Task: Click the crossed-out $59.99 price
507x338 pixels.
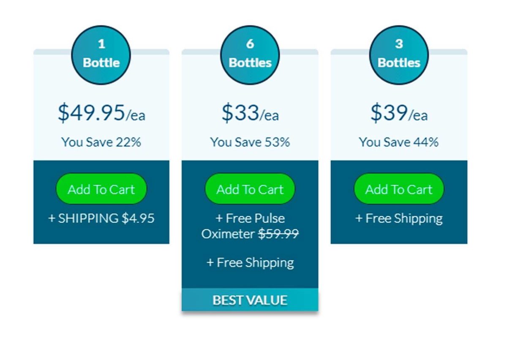Action: [278, 234]
